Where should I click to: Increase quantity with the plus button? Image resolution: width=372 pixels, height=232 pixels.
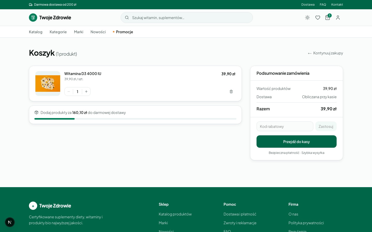pos(86,92)
